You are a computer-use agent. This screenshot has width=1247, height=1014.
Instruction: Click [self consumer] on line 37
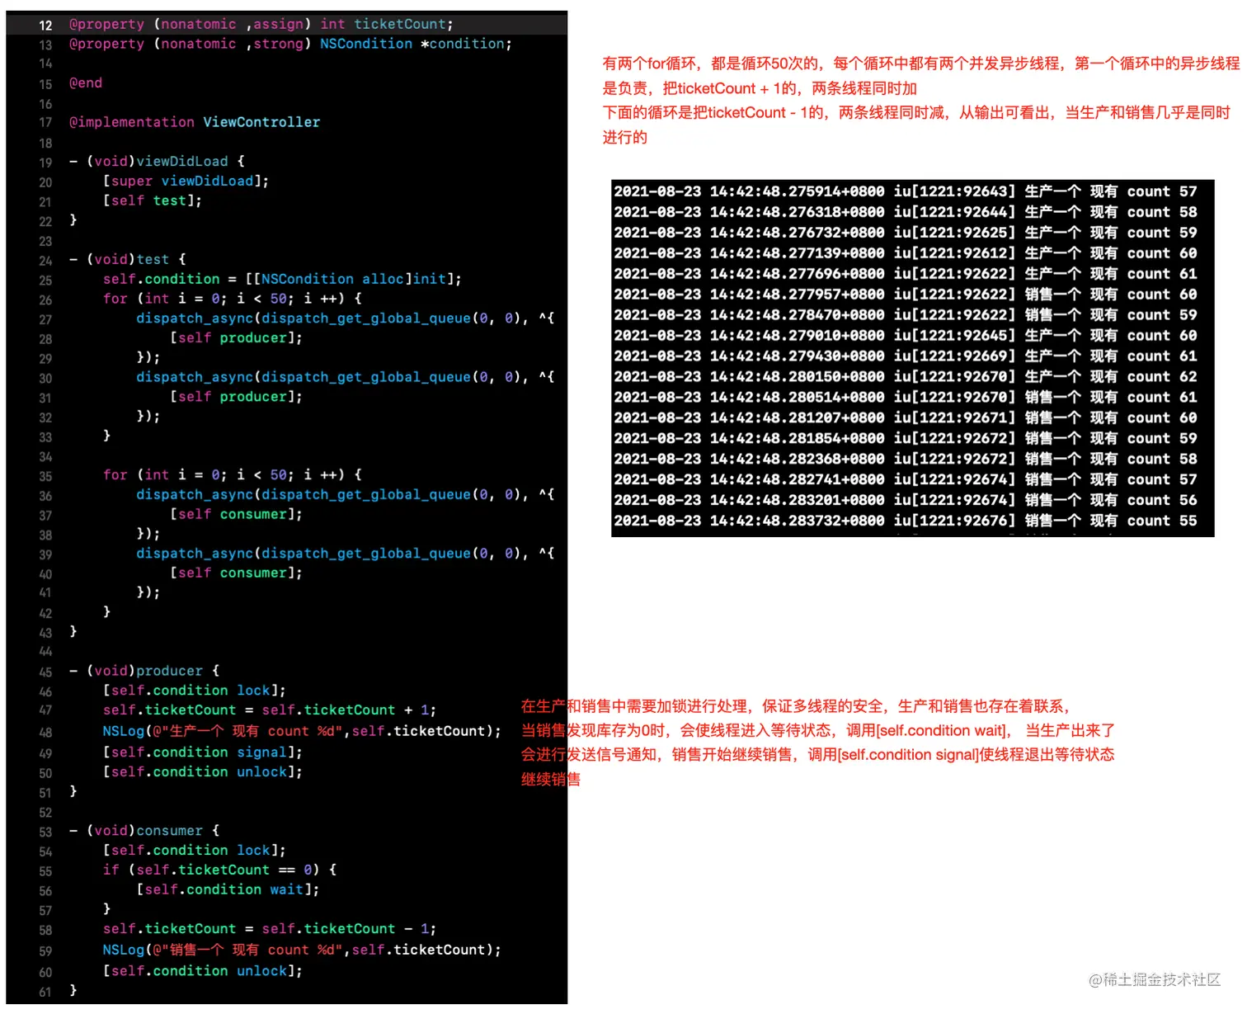point(236,515)
